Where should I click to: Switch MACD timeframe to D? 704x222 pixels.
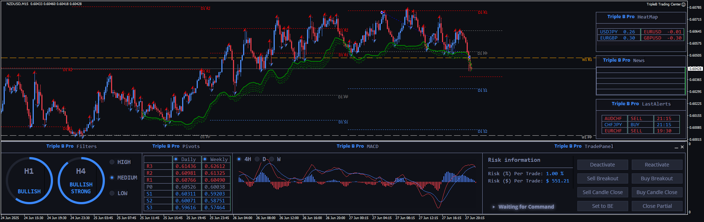pos(257,159)
